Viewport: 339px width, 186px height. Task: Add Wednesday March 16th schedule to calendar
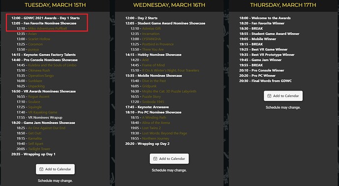click(x=169, y=159)
